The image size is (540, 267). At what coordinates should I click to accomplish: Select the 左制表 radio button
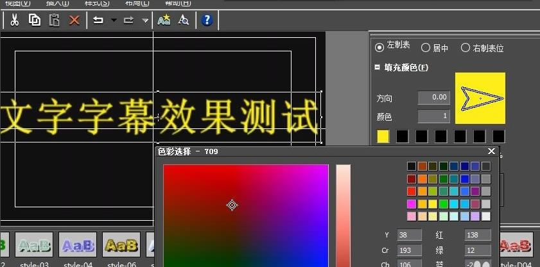[379, 47]
